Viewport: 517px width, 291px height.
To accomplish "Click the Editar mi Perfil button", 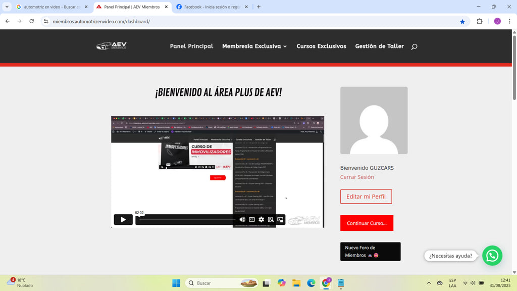I will [x=366, y=197].
